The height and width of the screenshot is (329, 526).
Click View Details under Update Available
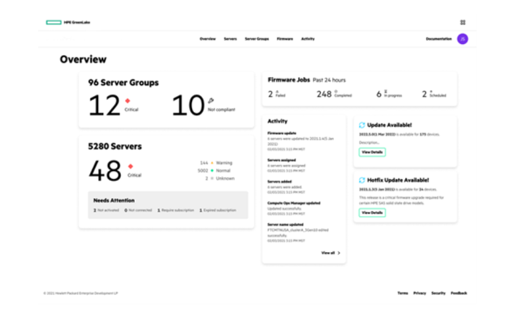(372, 152)
